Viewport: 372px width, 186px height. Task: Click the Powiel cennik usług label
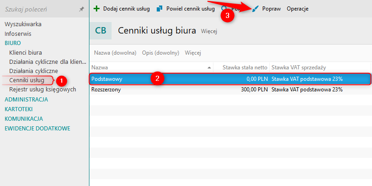coord(190,9)
